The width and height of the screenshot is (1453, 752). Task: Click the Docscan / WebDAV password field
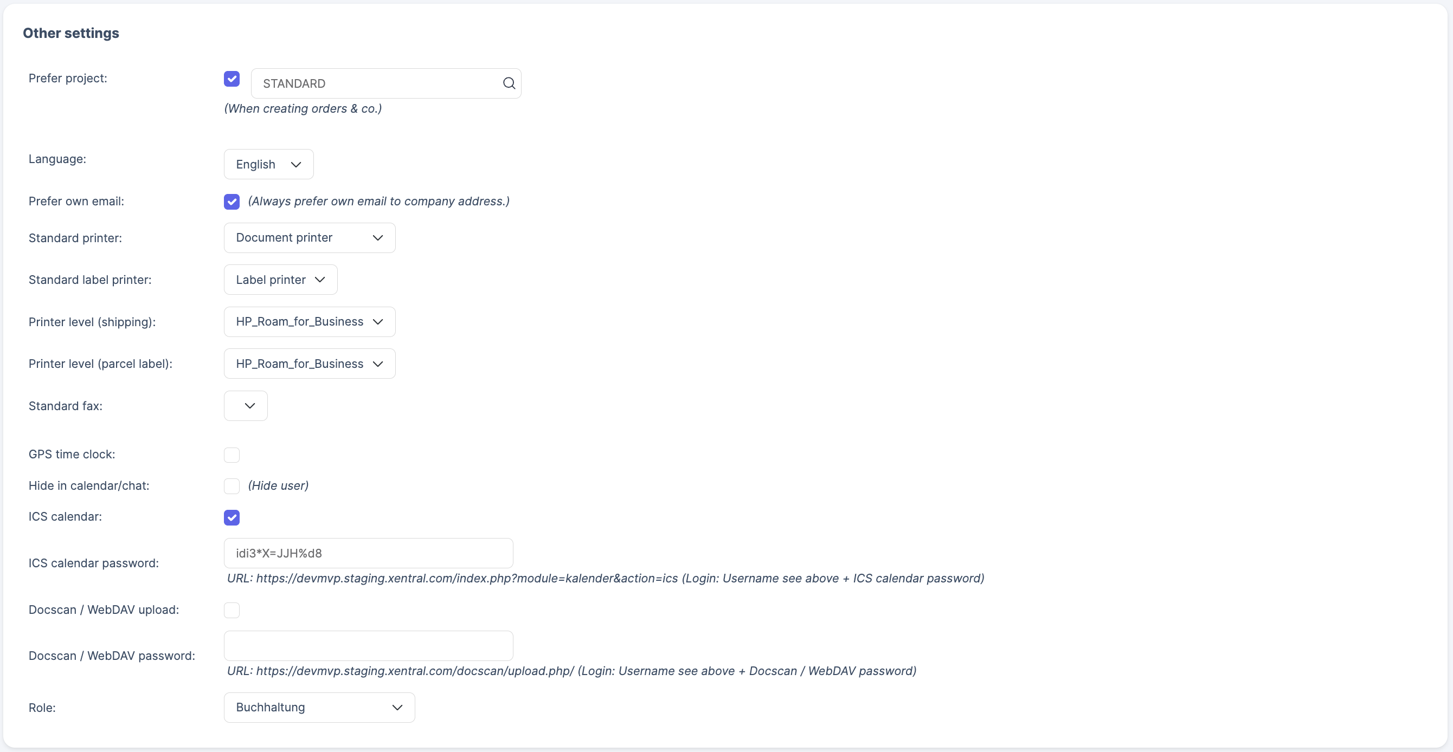point(368,645)
